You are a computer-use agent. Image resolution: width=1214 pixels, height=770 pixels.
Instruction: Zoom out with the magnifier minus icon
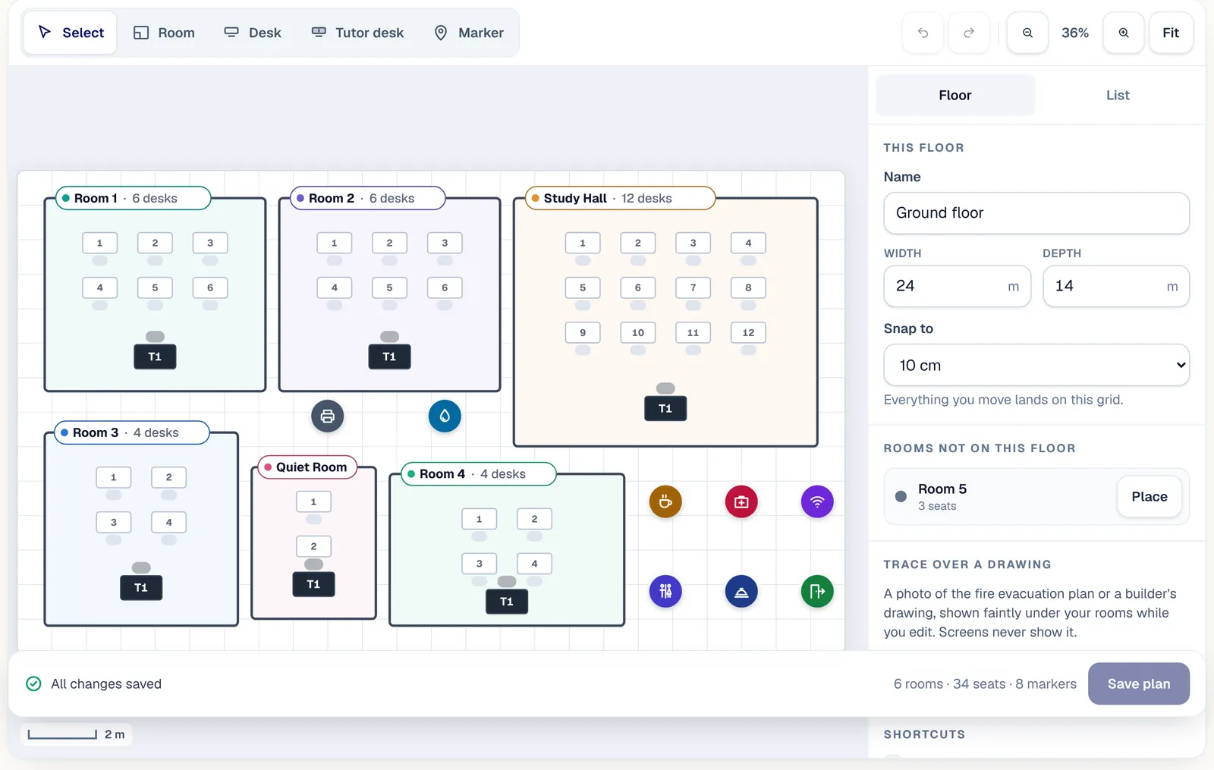point(1027,33)
